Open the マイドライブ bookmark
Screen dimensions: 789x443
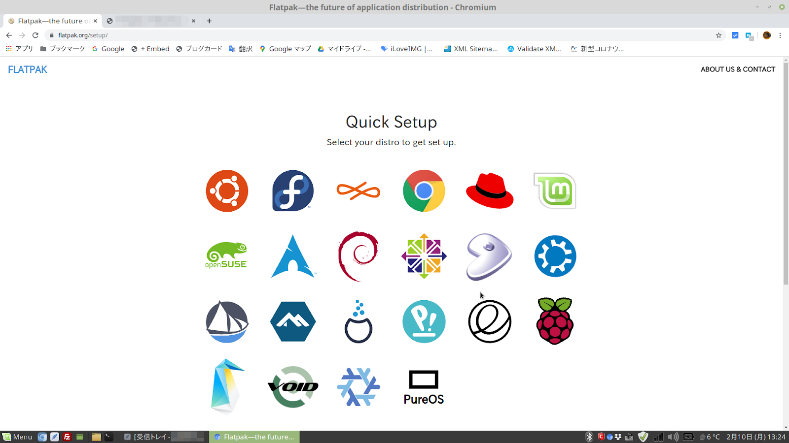[x=344, y=49]
